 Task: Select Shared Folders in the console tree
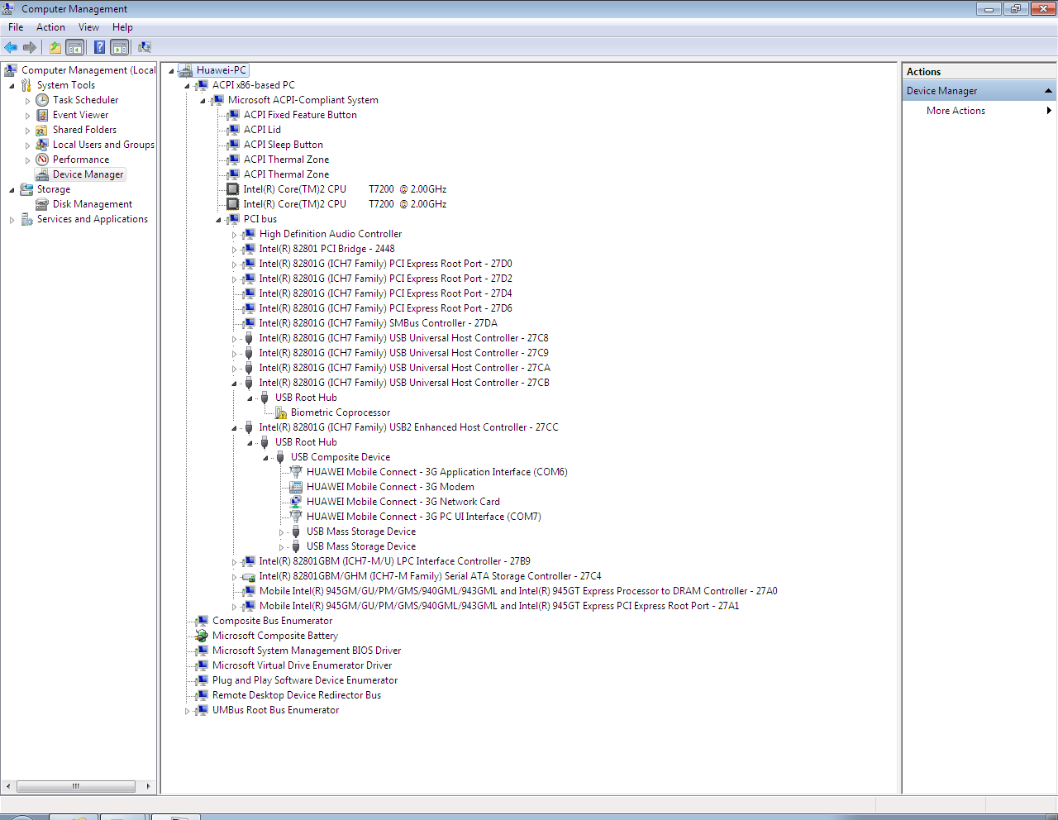click(x=84, y=130)
